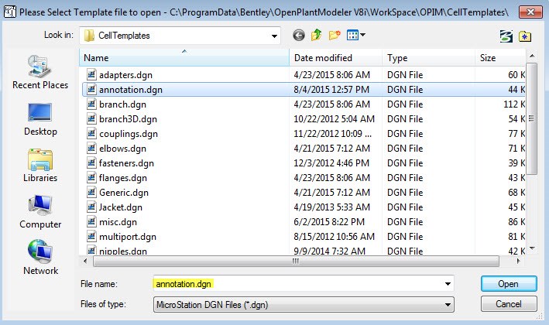
Task: Go to Desktop location
Action: [x=40, y=119]
